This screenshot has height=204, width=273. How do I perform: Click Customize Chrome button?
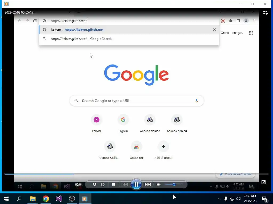point(235,174)
